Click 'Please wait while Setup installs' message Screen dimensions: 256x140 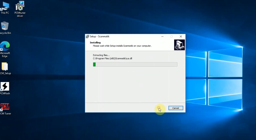[x=122, y=46]
